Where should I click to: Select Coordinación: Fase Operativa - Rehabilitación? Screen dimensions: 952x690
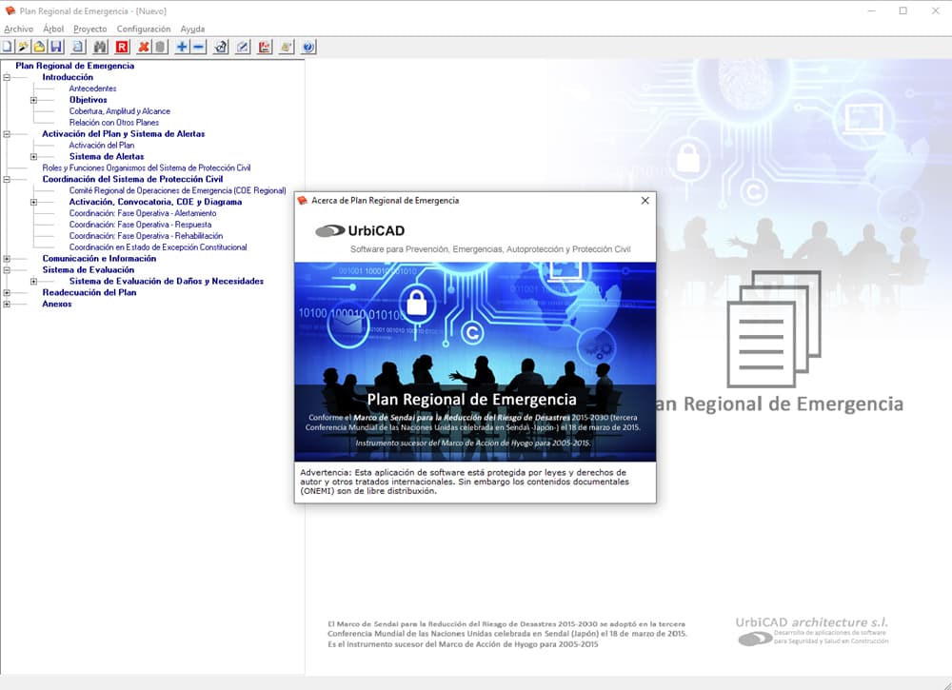pos(146,235)
